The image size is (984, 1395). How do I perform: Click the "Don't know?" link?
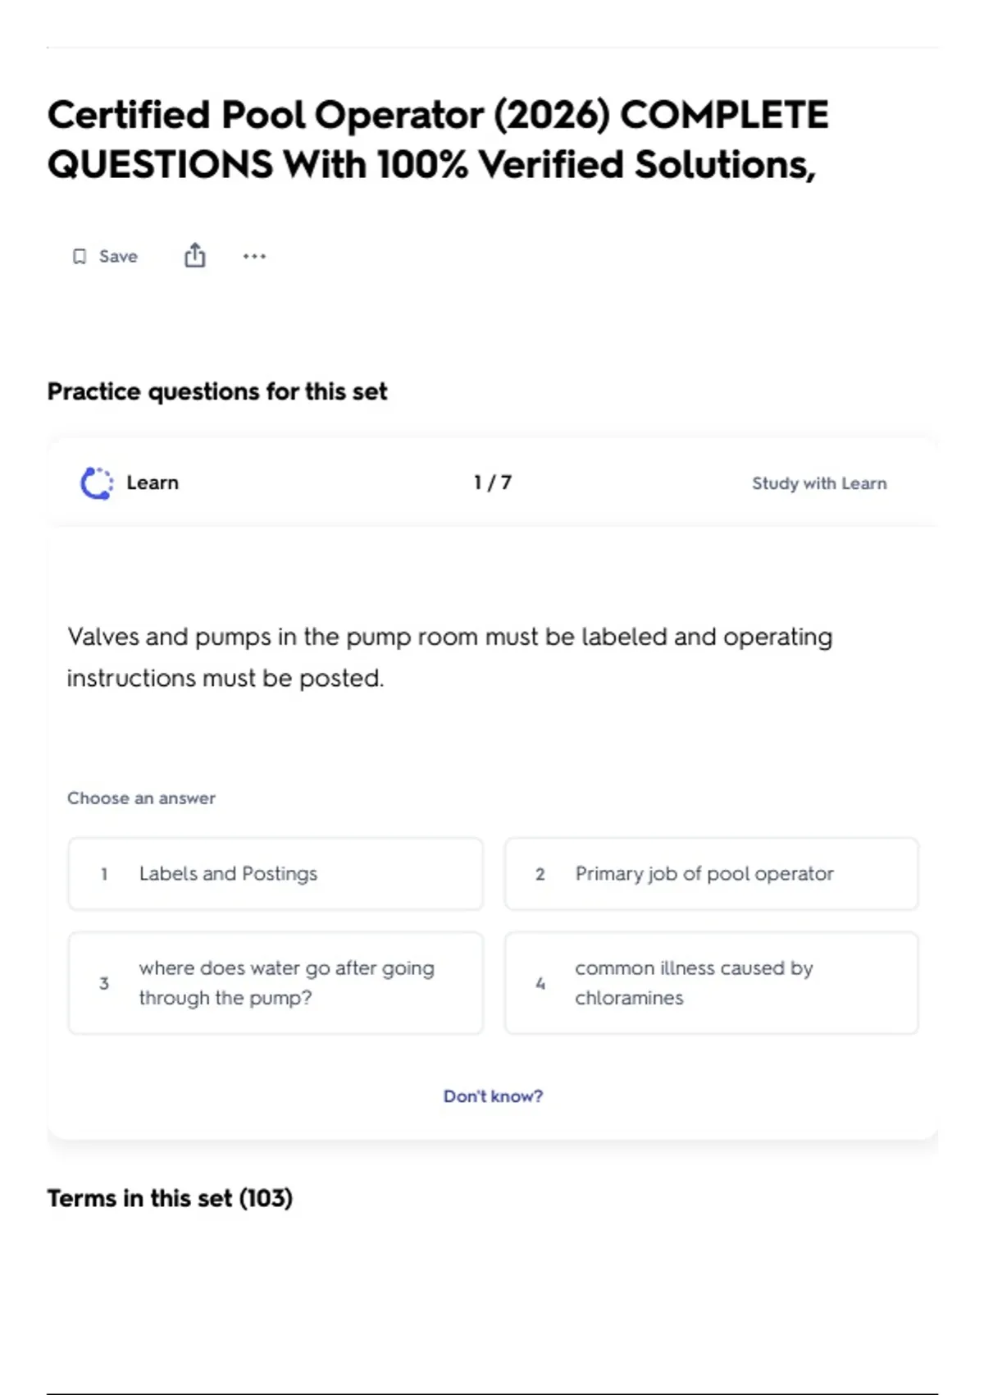(493, 1096)
